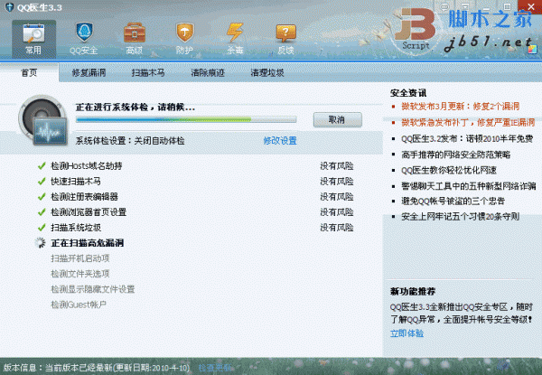Click the QQ医生 title bar logo

pyautogui.click(x=9, y=7)
